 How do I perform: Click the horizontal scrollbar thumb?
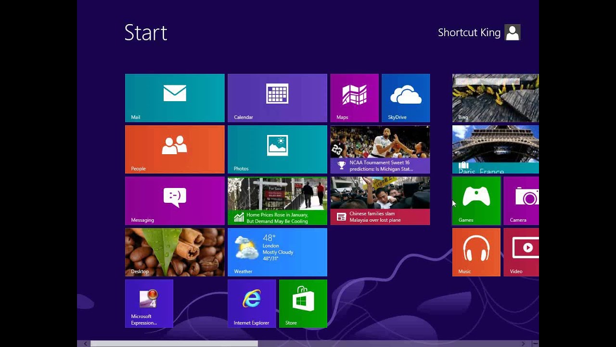[x=174, y=344]
